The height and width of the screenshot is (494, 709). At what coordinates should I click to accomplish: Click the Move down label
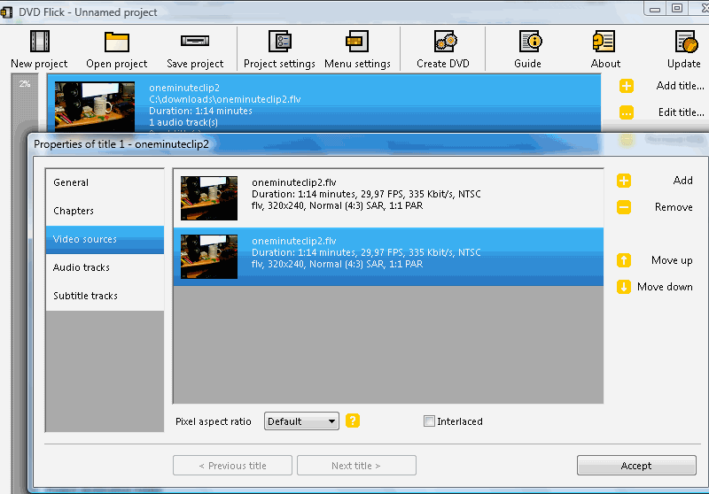click(665, 287)
